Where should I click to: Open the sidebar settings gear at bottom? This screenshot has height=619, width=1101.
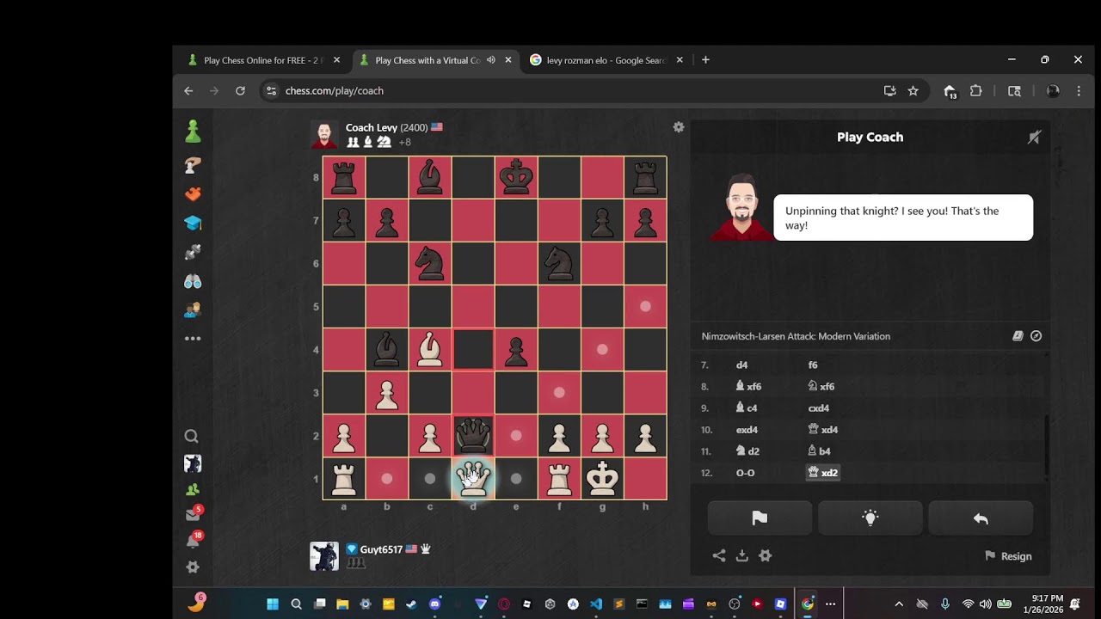coord(193,567)
